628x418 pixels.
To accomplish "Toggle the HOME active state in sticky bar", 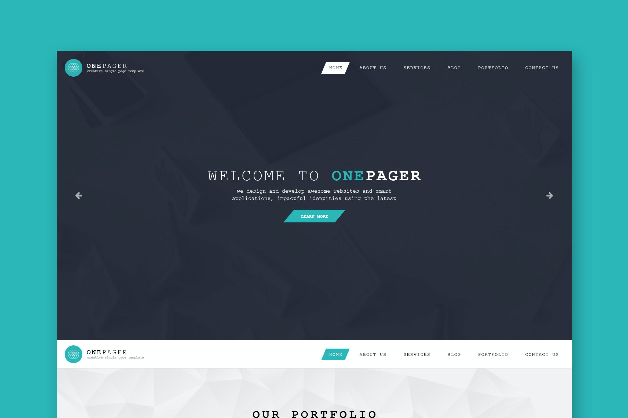I will 335,354.
